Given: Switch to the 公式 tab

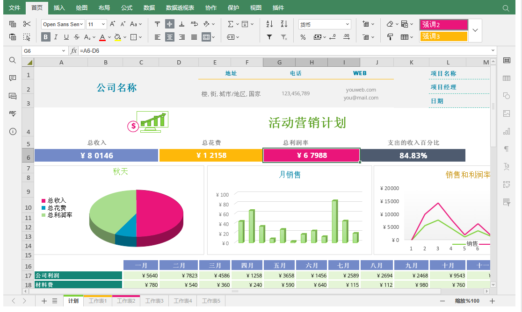Looking at the screenshot, I should click(126, 7).
